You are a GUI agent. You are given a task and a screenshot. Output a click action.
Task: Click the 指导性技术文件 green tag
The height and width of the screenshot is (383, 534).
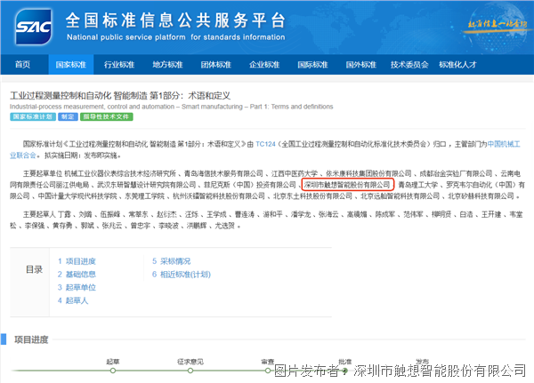click(x=107, y=116)
